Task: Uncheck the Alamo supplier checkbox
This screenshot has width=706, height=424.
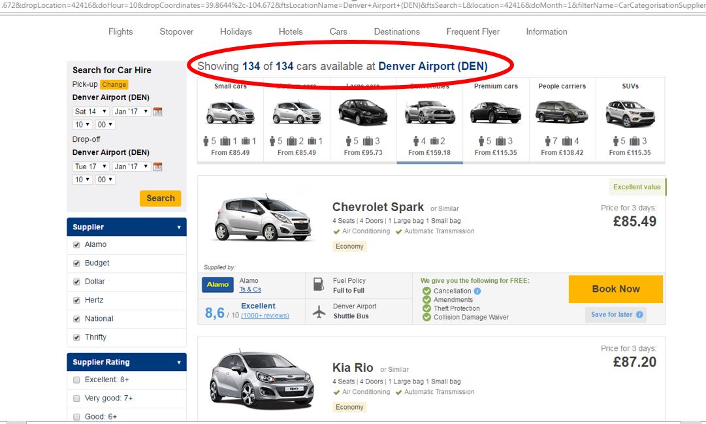Action: 76,245
